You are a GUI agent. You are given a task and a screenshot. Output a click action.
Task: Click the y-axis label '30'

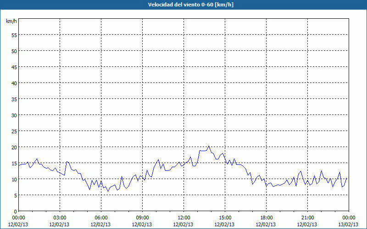(x=14, y=115)
